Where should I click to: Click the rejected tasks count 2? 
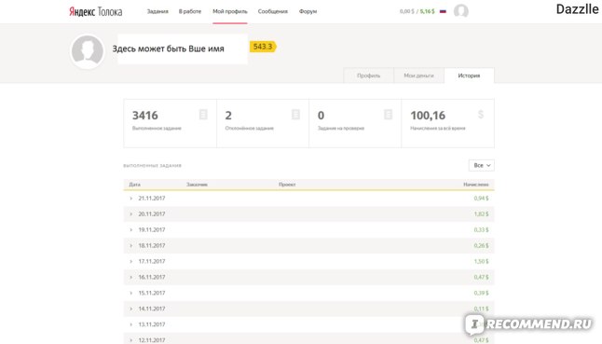click(228, 116)
